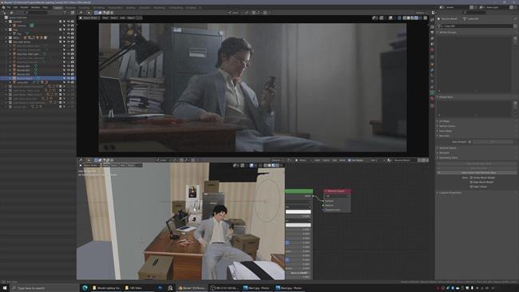Open the Edit menu
Viewport: 519px width, 292px height.
15,7
